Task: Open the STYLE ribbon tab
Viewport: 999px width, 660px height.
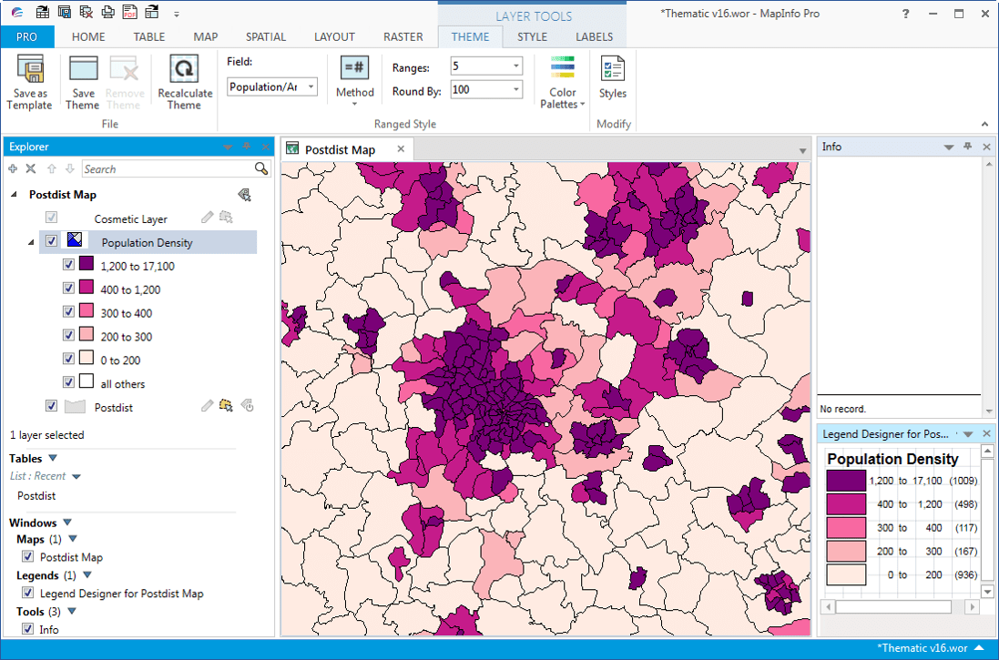Action: pyautogui.click(x=532, y=37)
